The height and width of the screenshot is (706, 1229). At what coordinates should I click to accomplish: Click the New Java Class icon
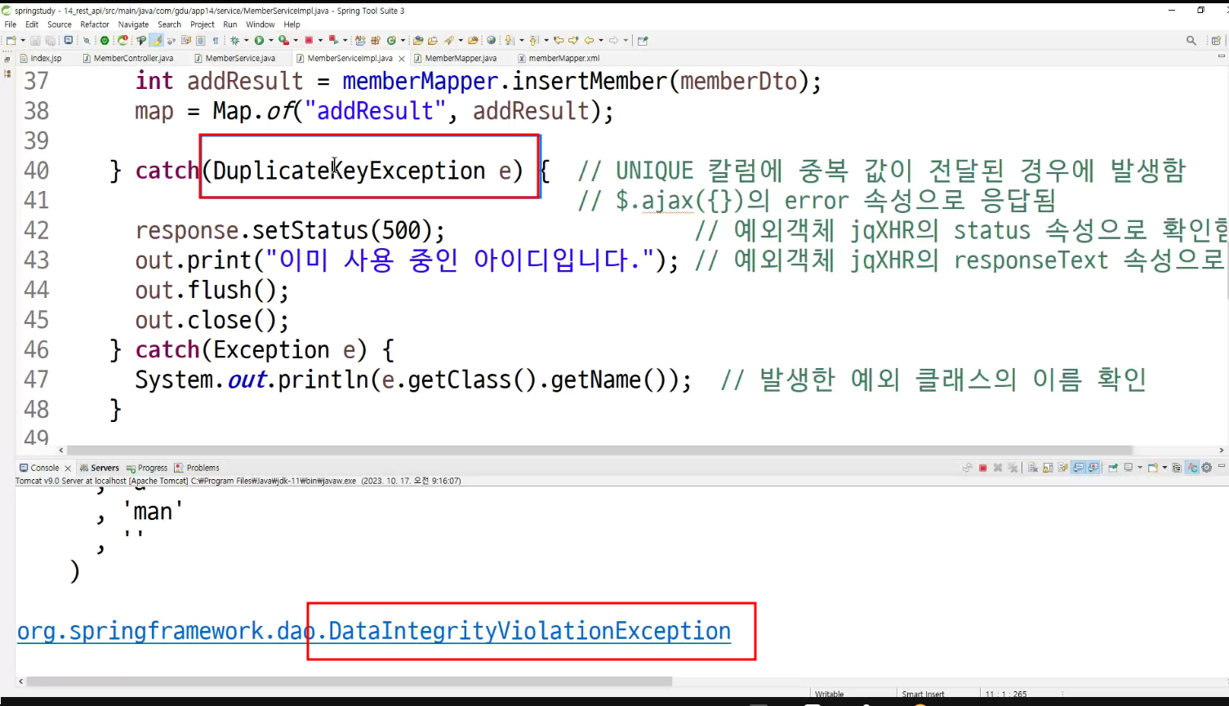coord(392,40)
